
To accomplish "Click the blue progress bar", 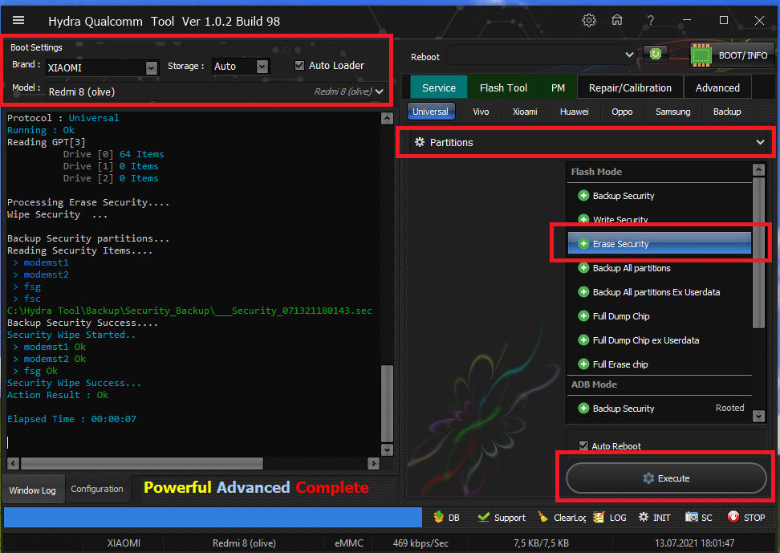I will click(x=213, y=517).
